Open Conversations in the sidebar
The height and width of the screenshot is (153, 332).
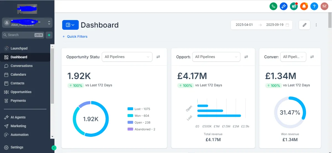pos(21,66)
